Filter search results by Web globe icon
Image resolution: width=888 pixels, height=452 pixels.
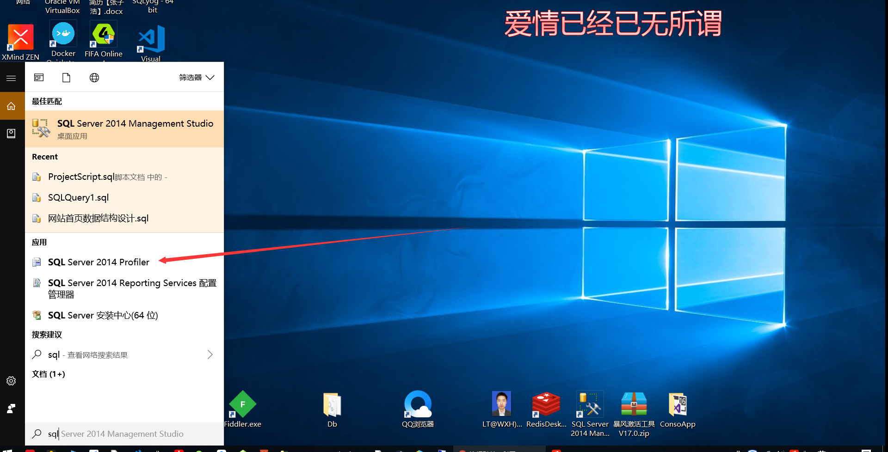tap(94, 78)
